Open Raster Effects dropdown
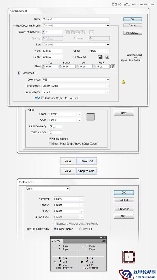Image resolution: width=157 pixels, height=280 pixels. 76,86
